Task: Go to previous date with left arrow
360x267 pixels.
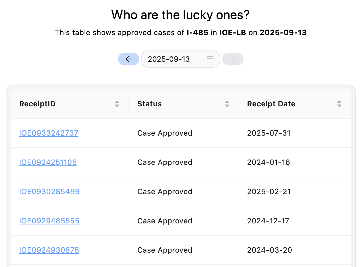Action: pos(129,59)
